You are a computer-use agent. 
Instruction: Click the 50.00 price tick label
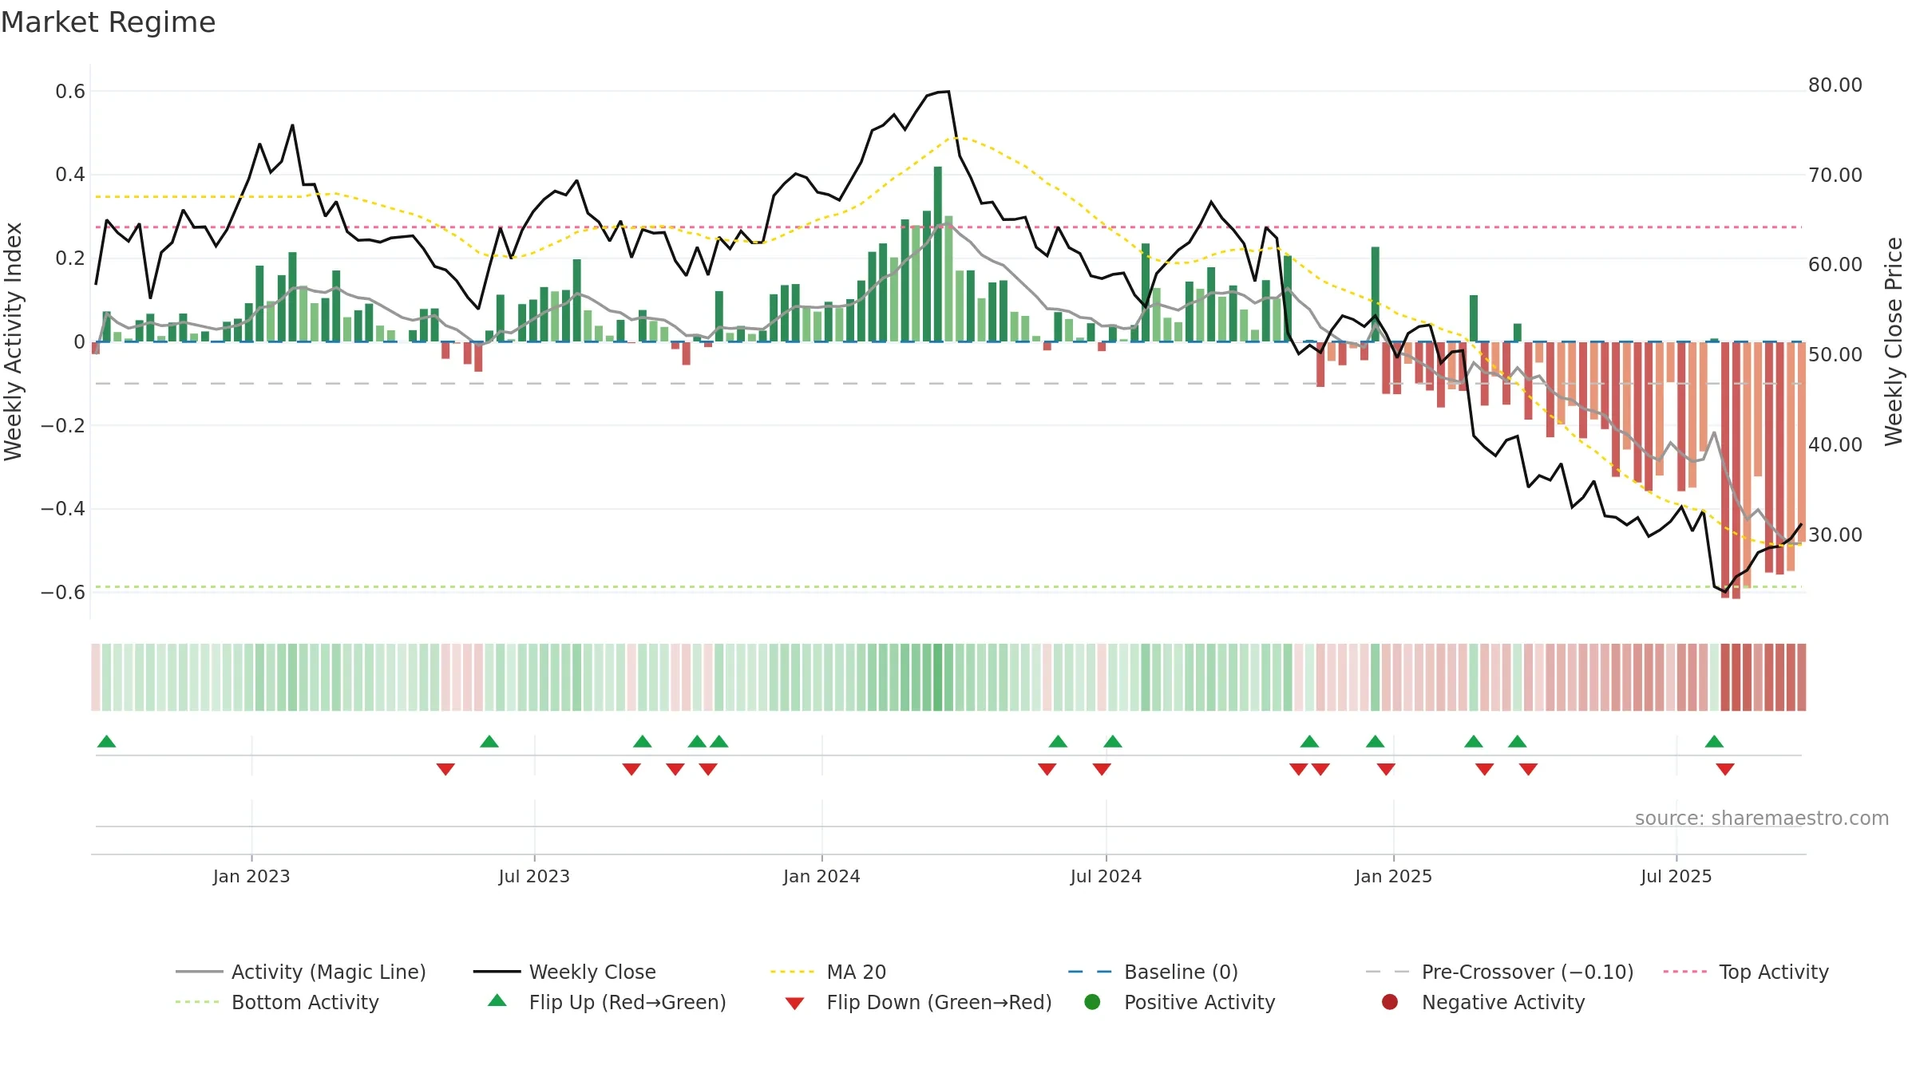click(x=1835, y=355)
